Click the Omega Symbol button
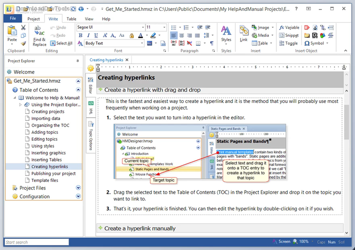355x250 pixels. pos(314,43)
